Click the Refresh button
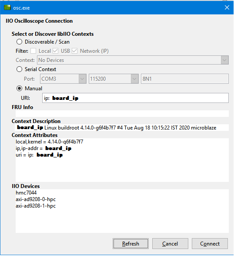This screenshot has width=234, height=256. [x=130, y=244]
